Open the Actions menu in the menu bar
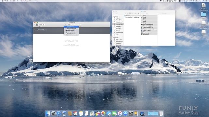This screenshot has width=209, height=117. coord(26,1)
